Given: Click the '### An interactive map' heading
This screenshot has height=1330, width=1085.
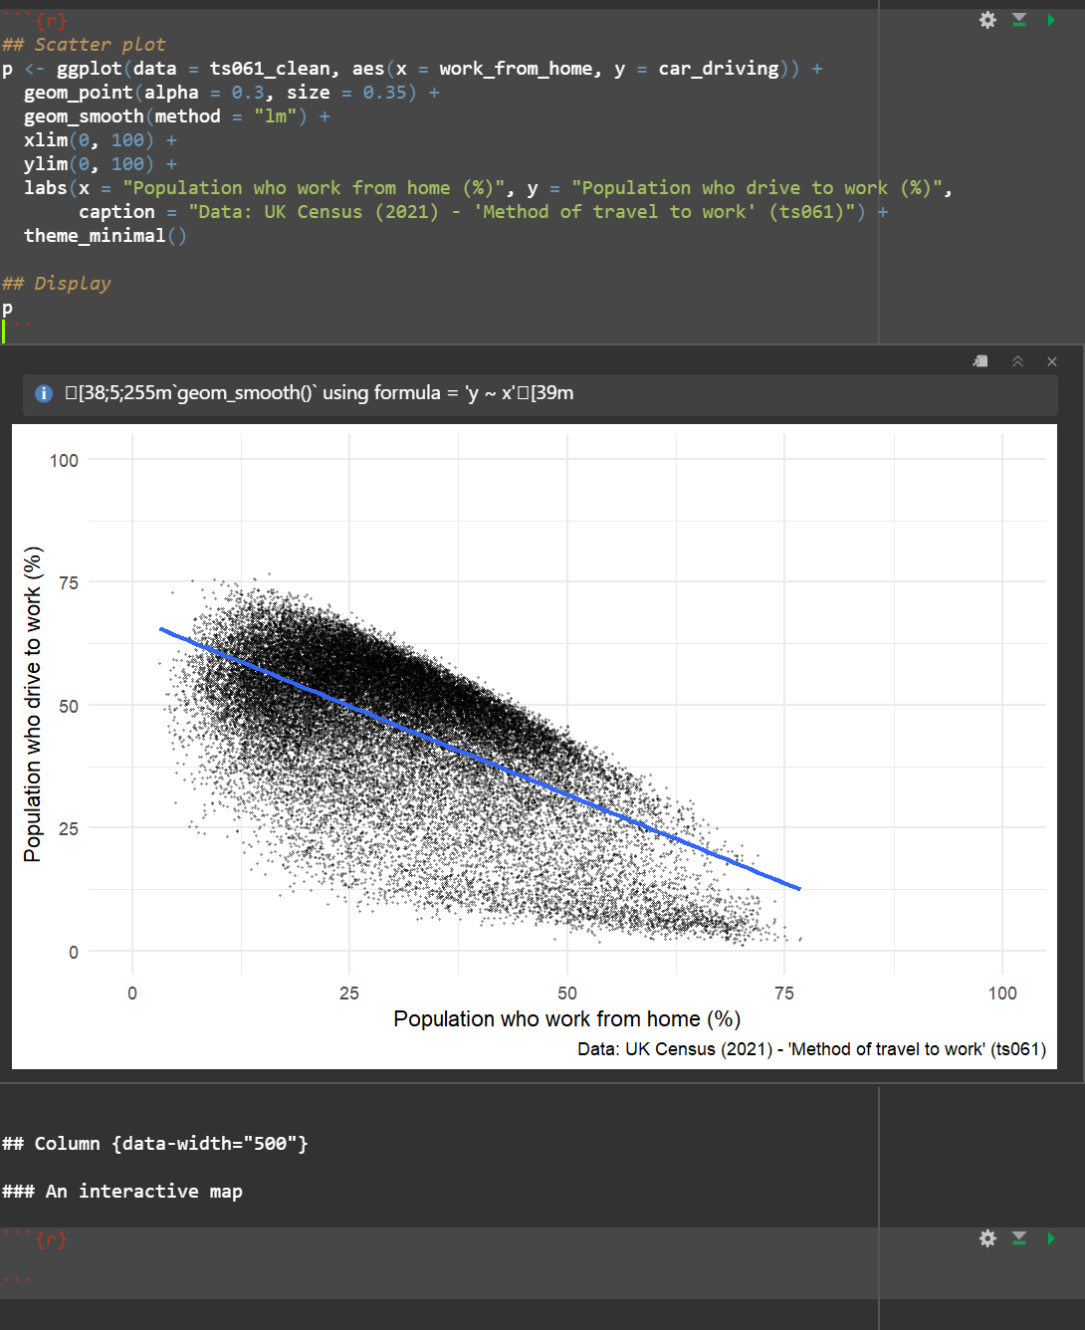Looking at the screenshot, I should pos(122,1192).
